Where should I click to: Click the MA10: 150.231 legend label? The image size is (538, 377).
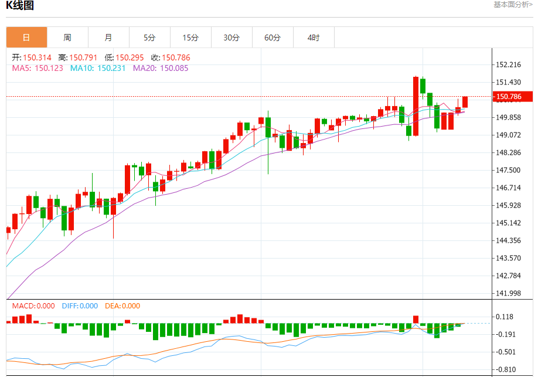(98, 69)
